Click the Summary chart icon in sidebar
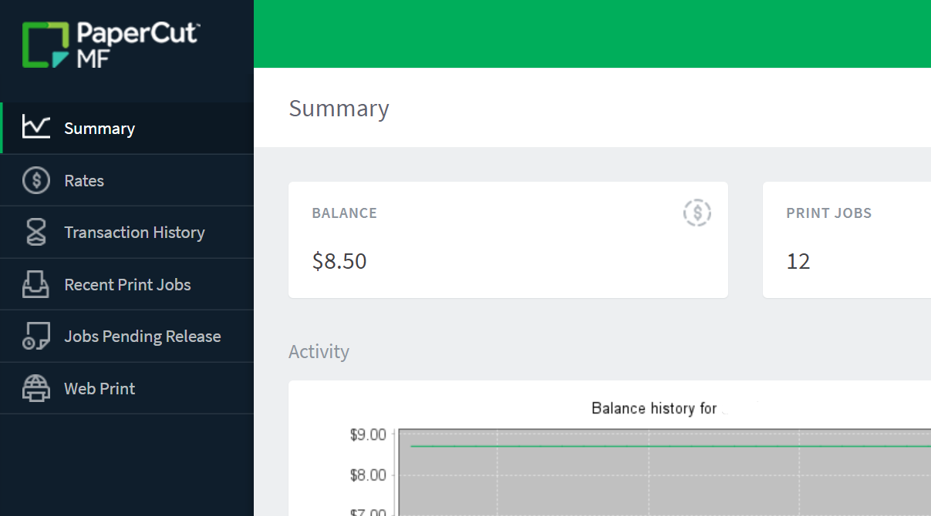 point(36,127)
